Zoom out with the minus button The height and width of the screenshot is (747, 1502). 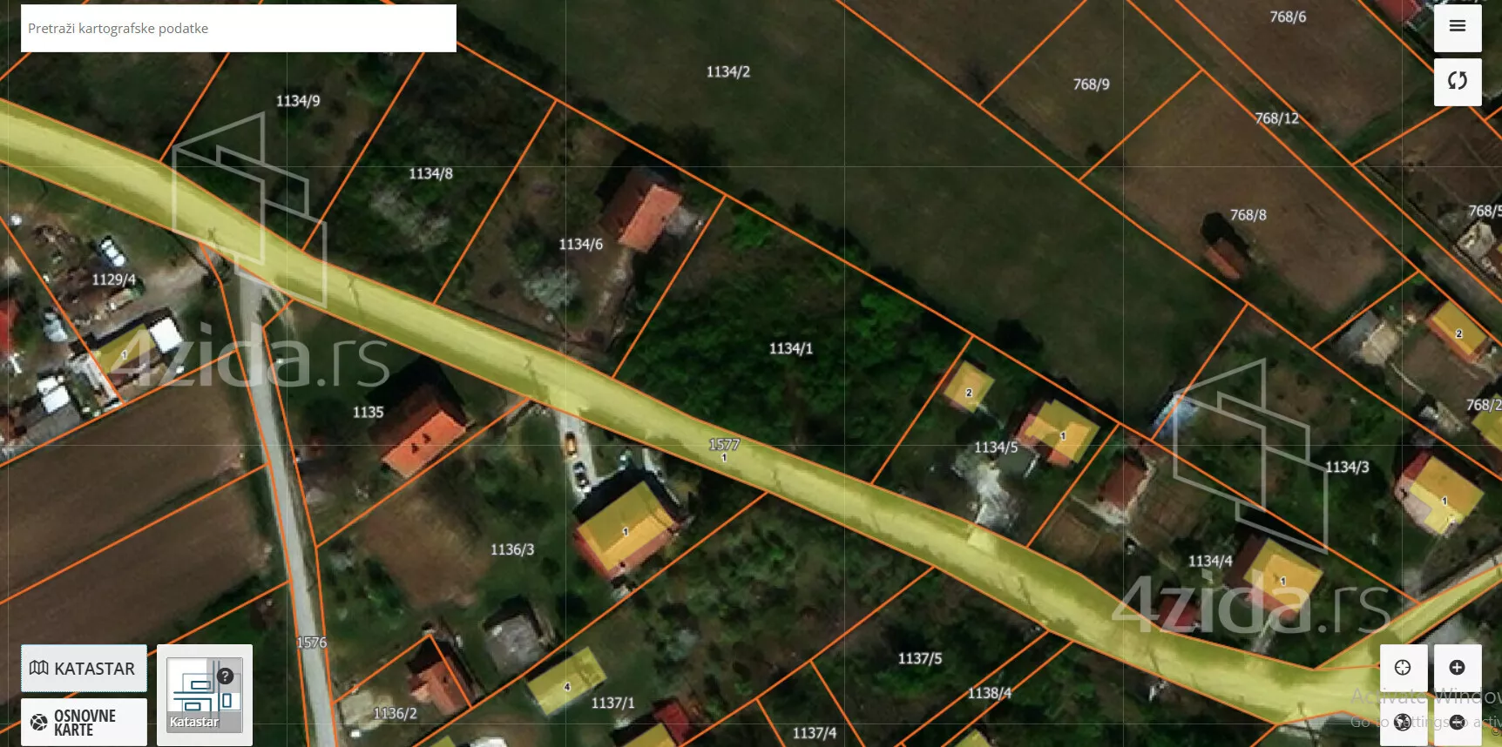pyautogui.click(x=1456, y=722)
